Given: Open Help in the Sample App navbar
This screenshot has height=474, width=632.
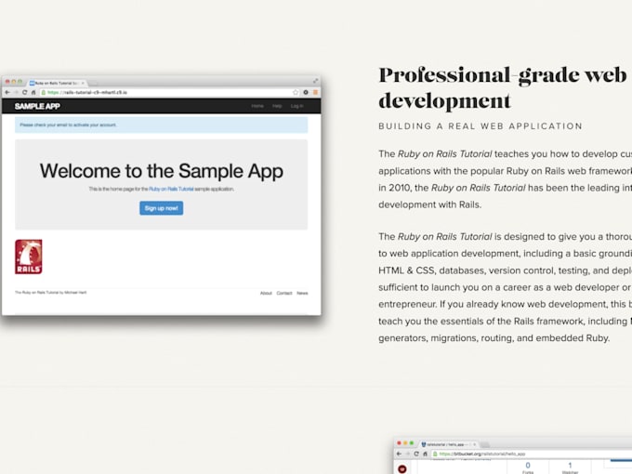Looking at the screenshot, I should (277, 106).
